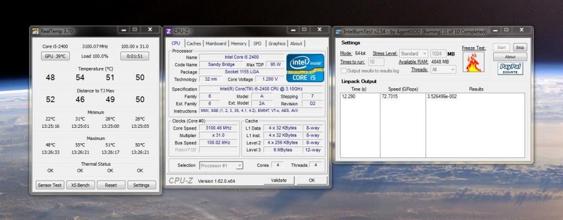Click the Bus Speed 100.02 MHz value
The image size is (563, 220).
coord(219,143)
